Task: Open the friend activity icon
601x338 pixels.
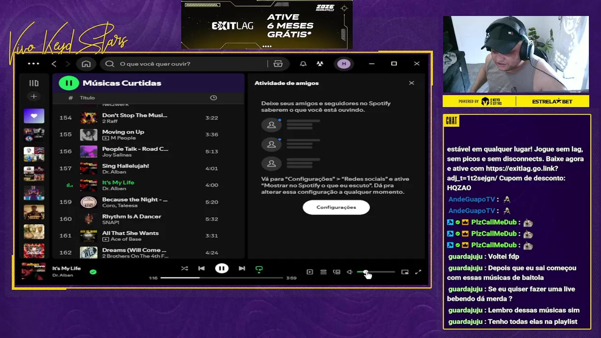Action: [320, 64]
